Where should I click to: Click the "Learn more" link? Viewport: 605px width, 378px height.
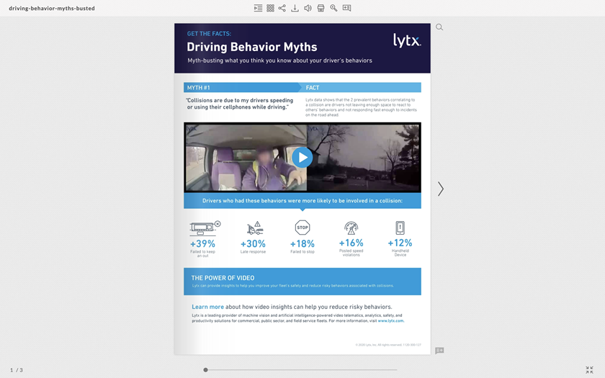point(207,307)
